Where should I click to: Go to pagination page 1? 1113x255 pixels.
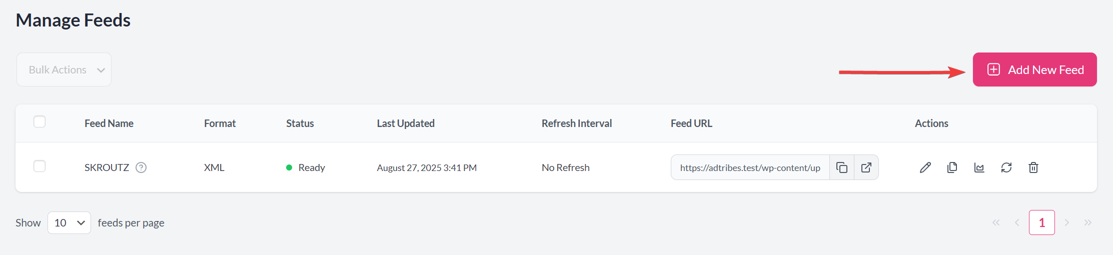1041,222
